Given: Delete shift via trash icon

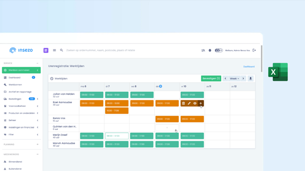Looking at the screenshot, I should pyautogui.click(x=183, y=103).
